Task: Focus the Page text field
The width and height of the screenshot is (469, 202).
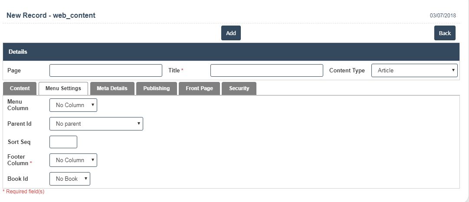Action: pos(105,71)
